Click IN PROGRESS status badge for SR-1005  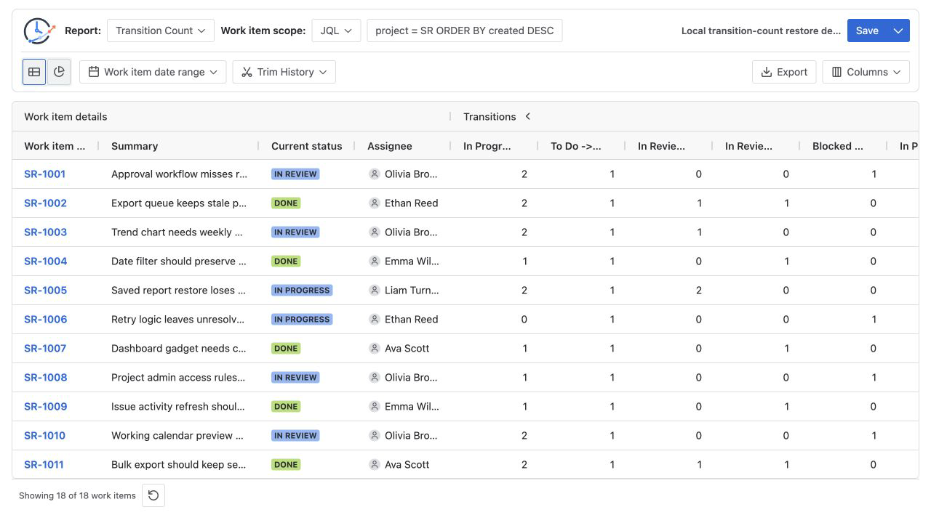[x=302, y=290]
